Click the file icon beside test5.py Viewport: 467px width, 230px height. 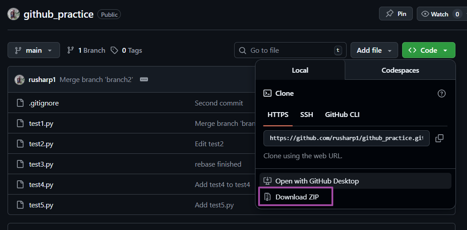20,205
